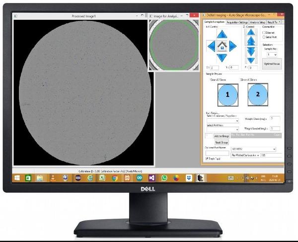Move stage left with X-Y left arrow
Screen dimensions: 298x242
coord(212,46)
